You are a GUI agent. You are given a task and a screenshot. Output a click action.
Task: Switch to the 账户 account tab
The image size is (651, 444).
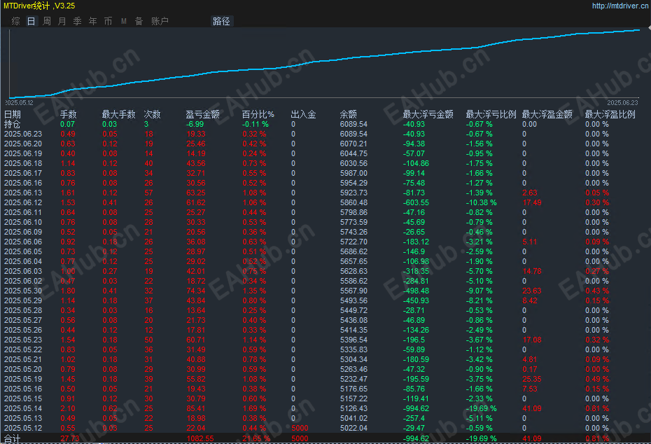[x=160, y=21]
